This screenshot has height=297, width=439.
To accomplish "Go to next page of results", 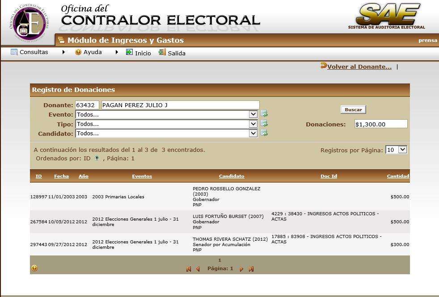I will (x=241, y=269).
